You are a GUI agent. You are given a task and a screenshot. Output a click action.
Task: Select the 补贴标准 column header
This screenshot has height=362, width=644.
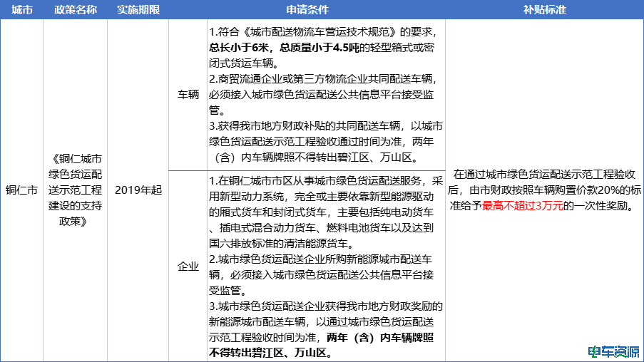[544, 11]
